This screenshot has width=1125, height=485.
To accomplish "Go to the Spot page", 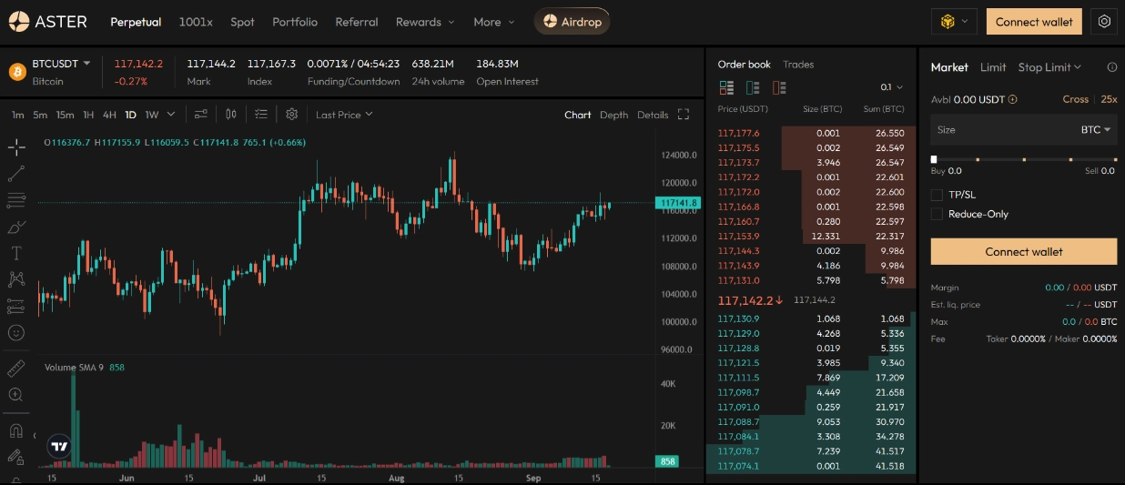I will [242, 22].
